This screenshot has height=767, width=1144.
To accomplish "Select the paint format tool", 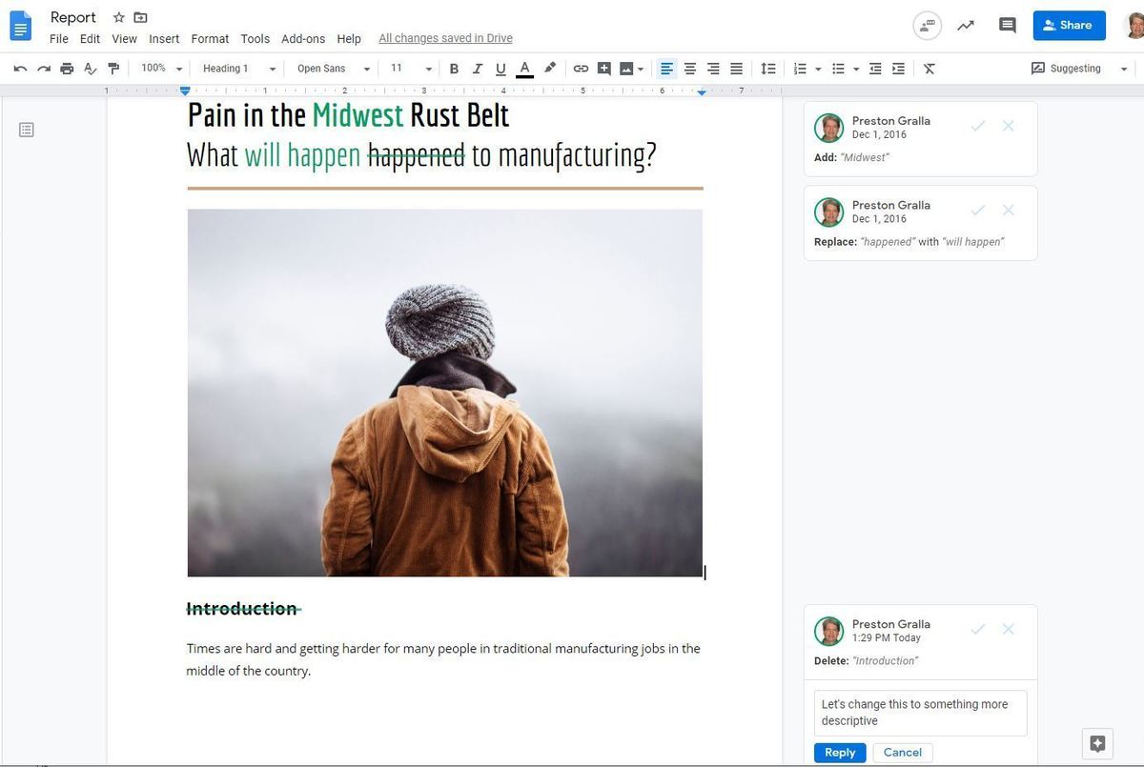I will coord(113,69).
